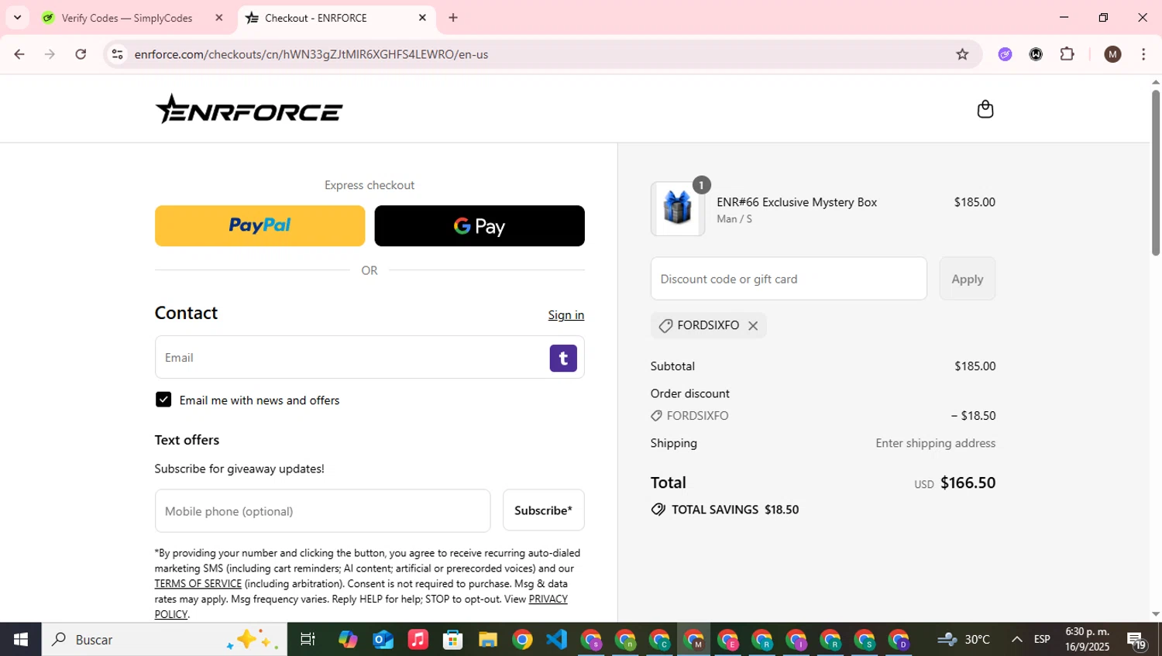
Task: Click the ENRFORCE logo
Action: [x=249, y=109]
